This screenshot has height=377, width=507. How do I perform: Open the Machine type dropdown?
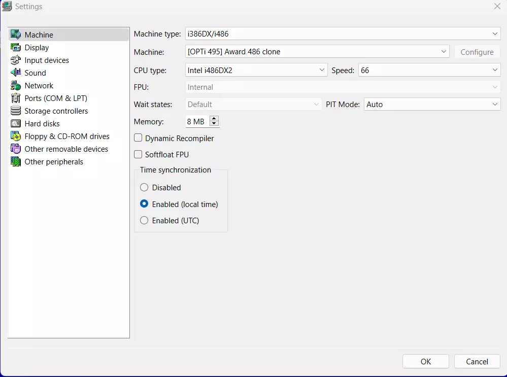coord(343,33)
